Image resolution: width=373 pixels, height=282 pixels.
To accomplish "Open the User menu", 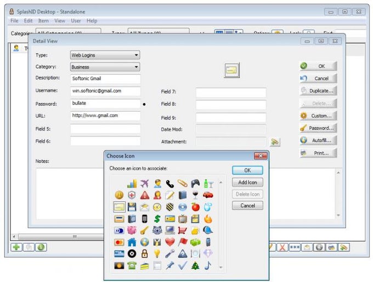I will coord(76,21).
